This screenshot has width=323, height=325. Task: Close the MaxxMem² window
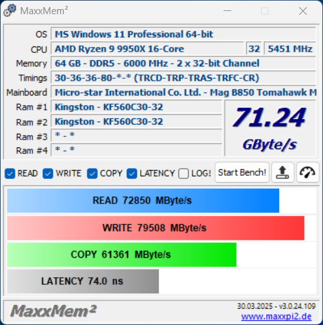pyautogui.click(x=303, y=11)
